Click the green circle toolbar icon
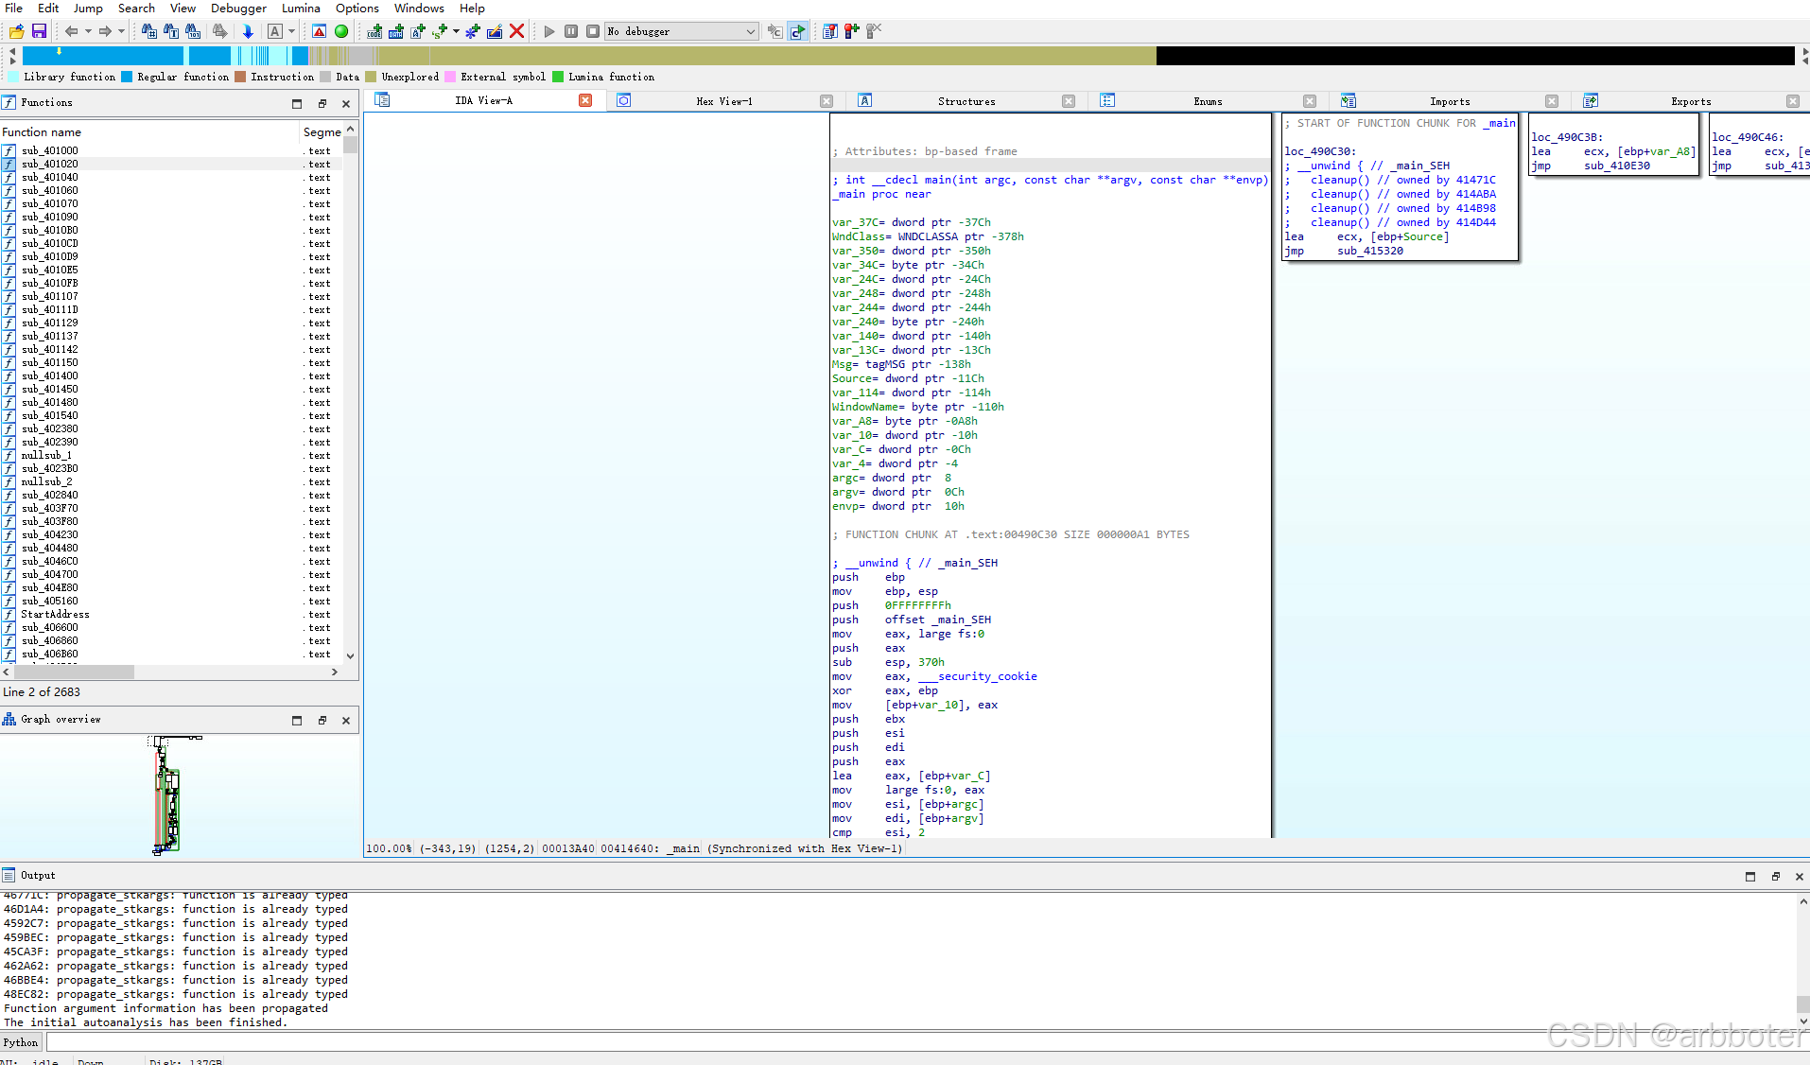The width and height of the screenshot is (1810, 1065). (x=341, y=31)
